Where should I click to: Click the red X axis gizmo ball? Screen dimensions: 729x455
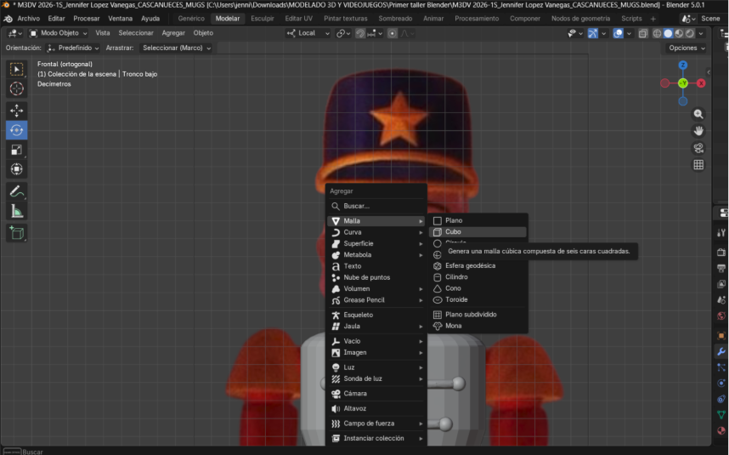(701, 83)
